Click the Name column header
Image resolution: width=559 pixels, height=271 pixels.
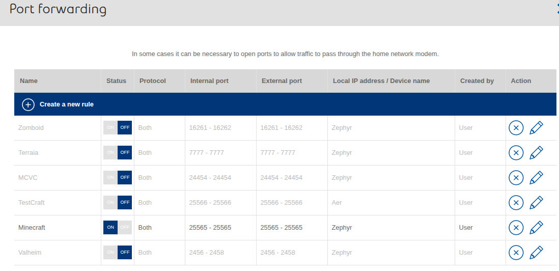click(29, 81)
